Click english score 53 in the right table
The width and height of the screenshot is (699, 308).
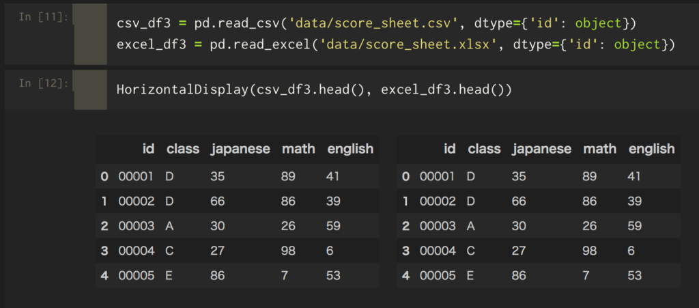(635, 275)
